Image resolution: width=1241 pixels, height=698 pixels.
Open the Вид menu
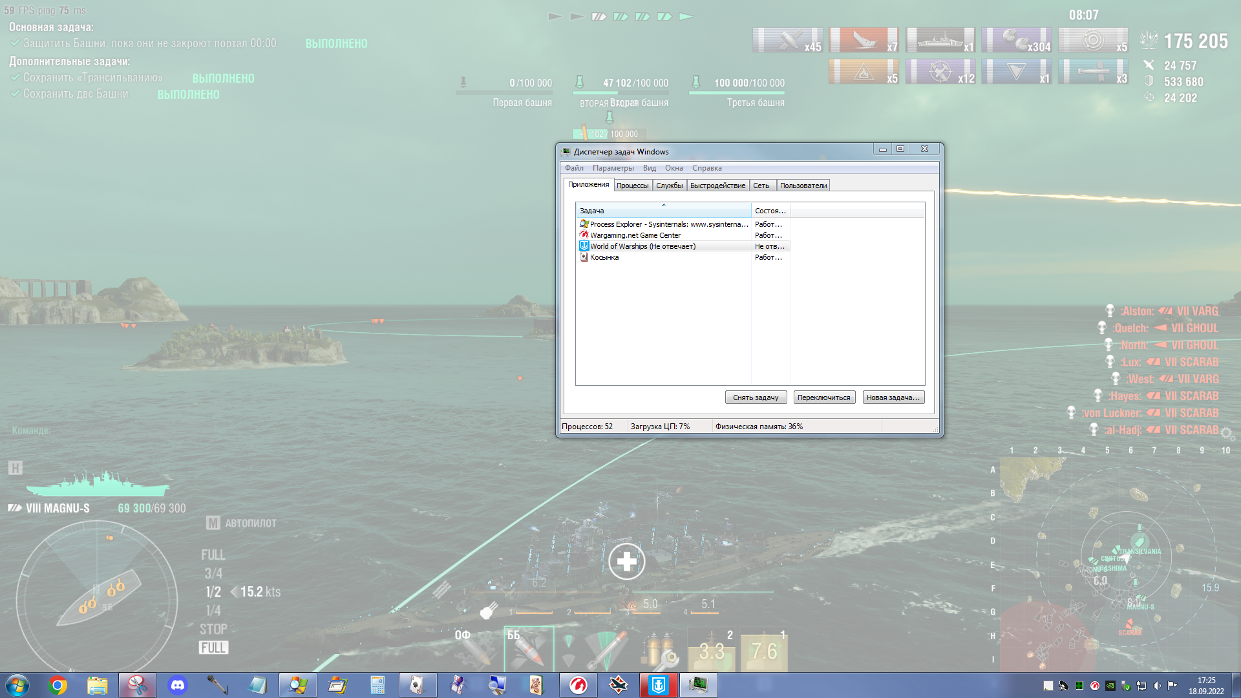[x=649, y=168]
